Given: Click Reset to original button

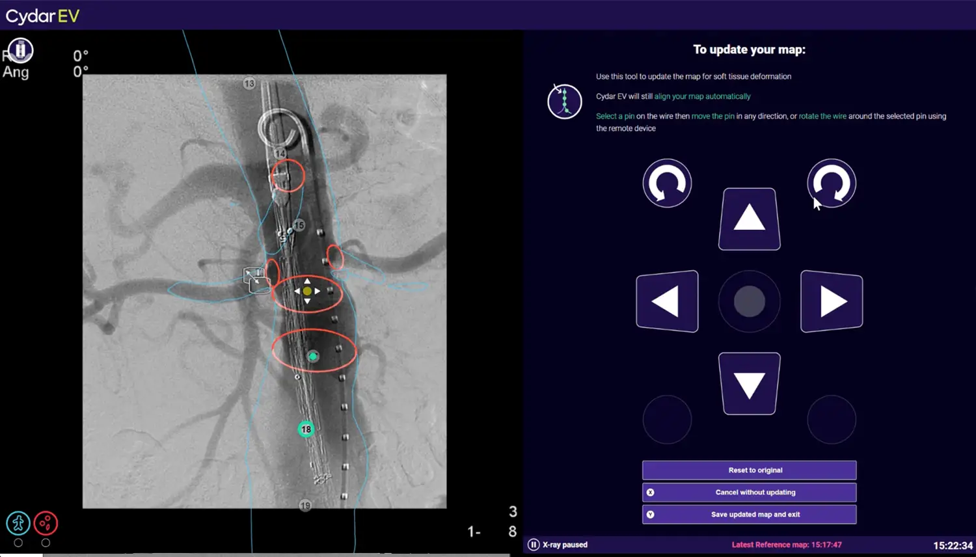Looking at the screenshot, I should point(749,470).
